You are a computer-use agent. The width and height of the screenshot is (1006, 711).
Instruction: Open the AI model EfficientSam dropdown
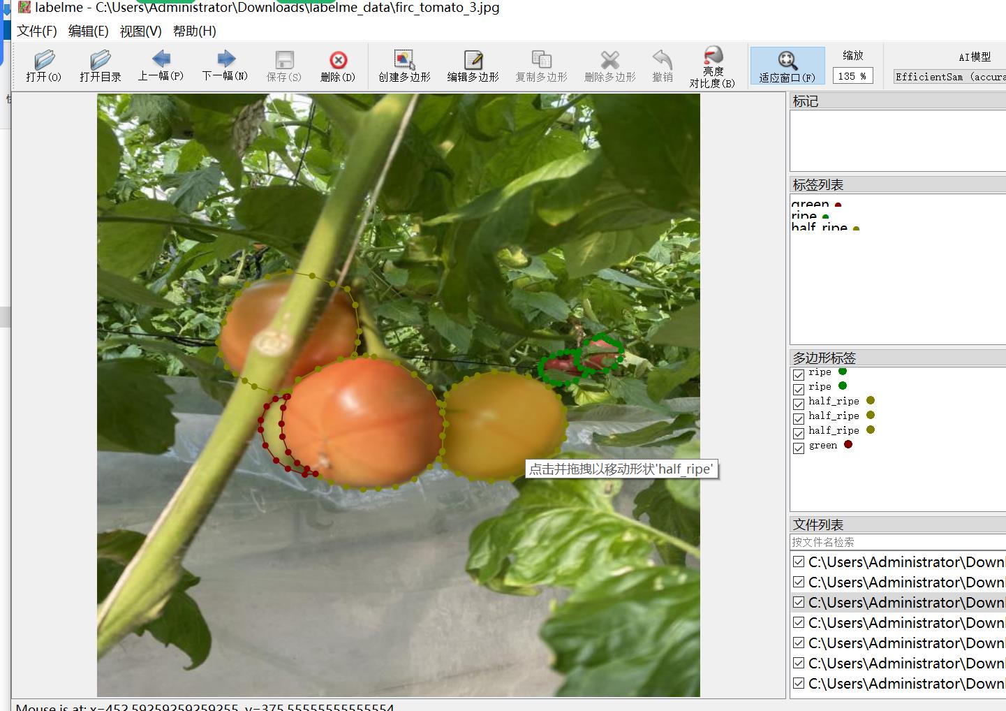(949, 77)
